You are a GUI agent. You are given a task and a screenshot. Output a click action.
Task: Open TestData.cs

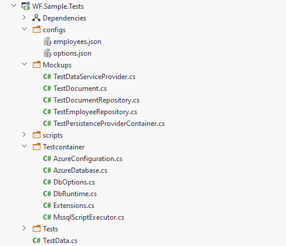pos(60,241)
